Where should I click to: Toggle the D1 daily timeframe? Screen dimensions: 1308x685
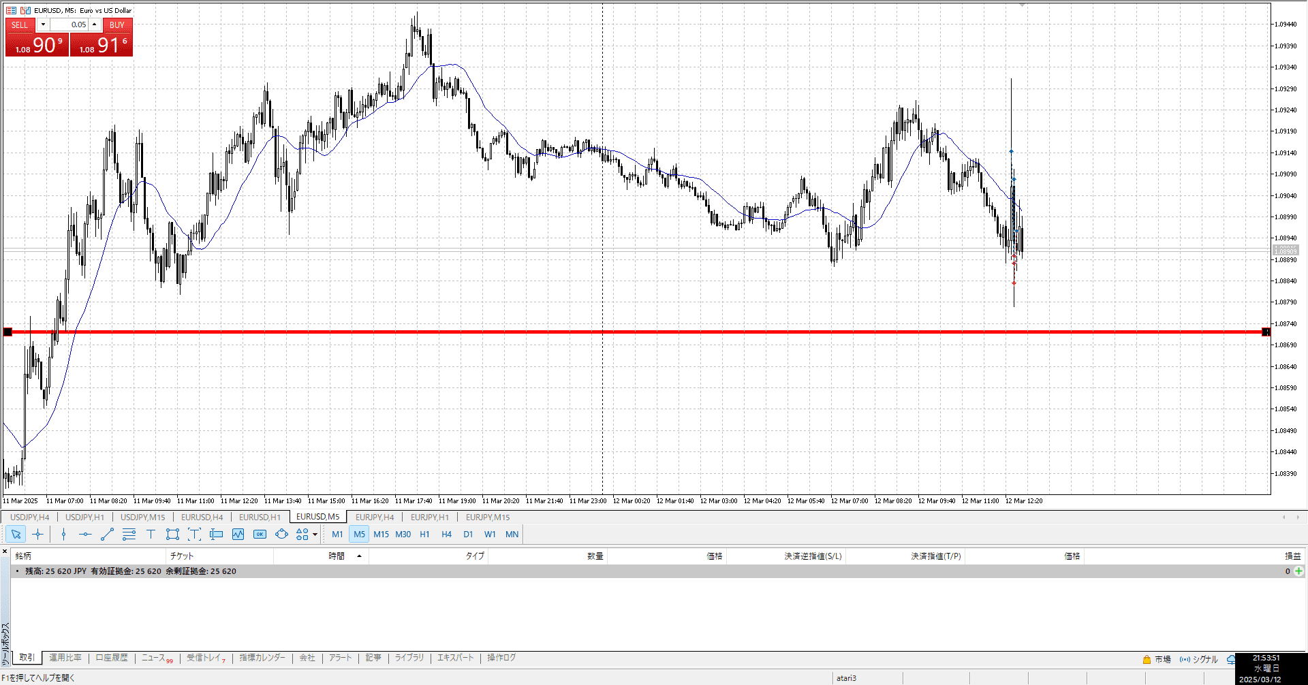468,535
